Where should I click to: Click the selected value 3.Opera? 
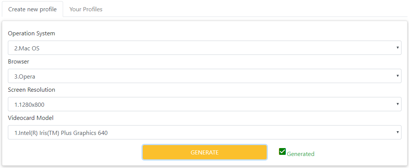click(25, 76)
